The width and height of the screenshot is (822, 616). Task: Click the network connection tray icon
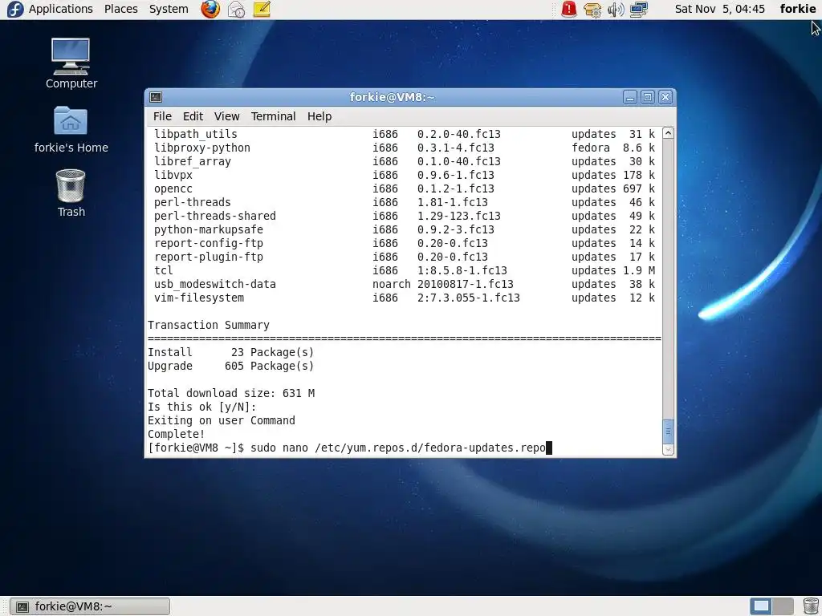click(x=638, y=10)
